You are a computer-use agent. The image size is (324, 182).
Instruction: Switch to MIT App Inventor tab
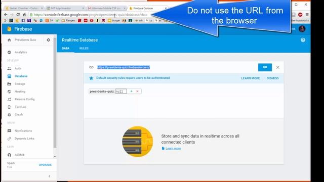tap(65, 8)
